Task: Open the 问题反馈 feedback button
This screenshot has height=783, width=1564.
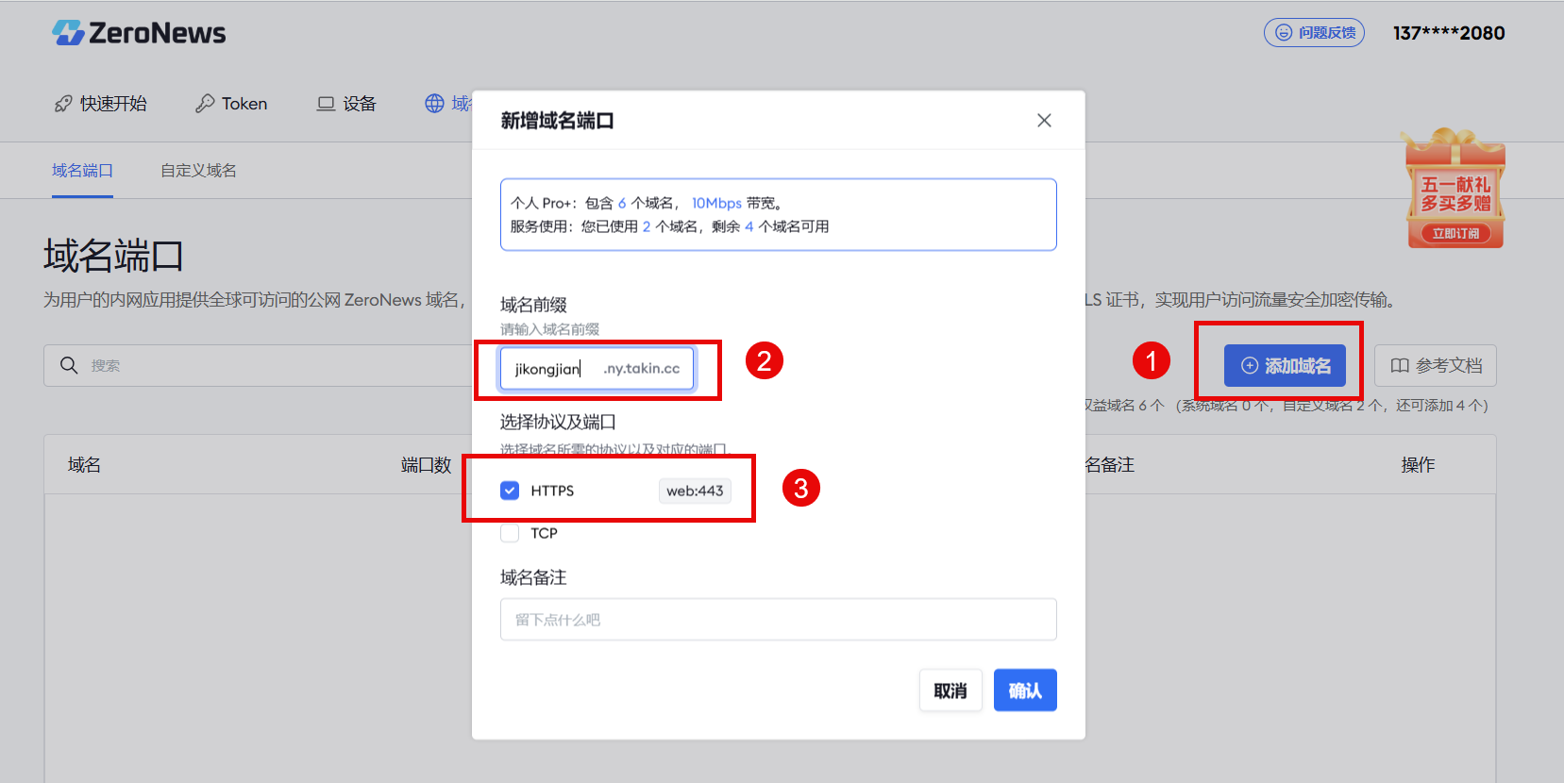Action: click(x=1314, y=32)
